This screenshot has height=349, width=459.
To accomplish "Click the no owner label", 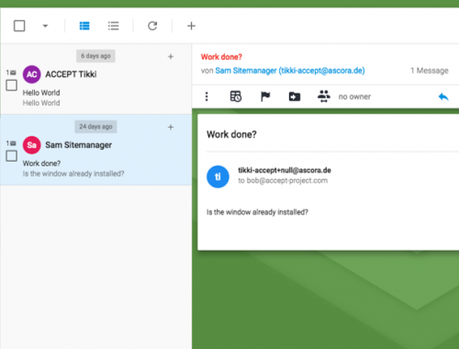I will tap(354, 96).
